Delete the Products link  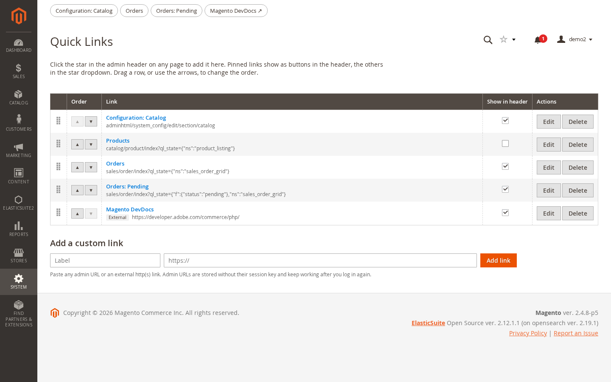click(578, 145)
